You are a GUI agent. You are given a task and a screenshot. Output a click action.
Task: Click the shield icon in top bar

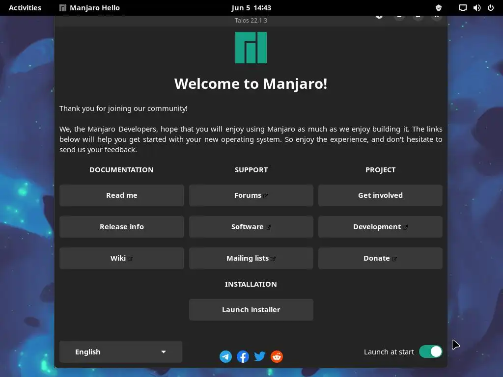(439, 8)
